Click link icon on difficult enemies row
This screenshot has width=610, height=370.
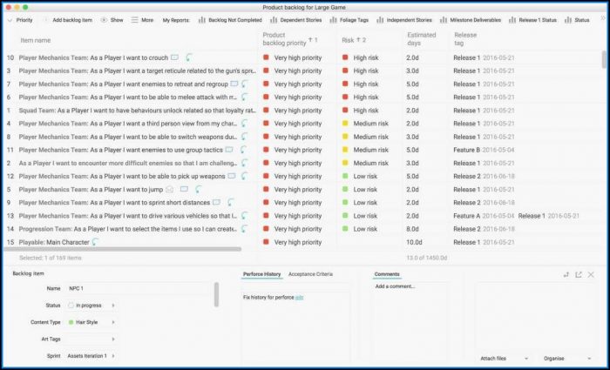click(245, 164)
